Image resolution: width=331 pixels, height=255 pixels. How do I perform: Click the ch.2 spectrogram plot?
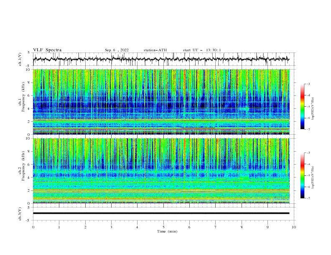pyautogui.click(x=161, y=171)
